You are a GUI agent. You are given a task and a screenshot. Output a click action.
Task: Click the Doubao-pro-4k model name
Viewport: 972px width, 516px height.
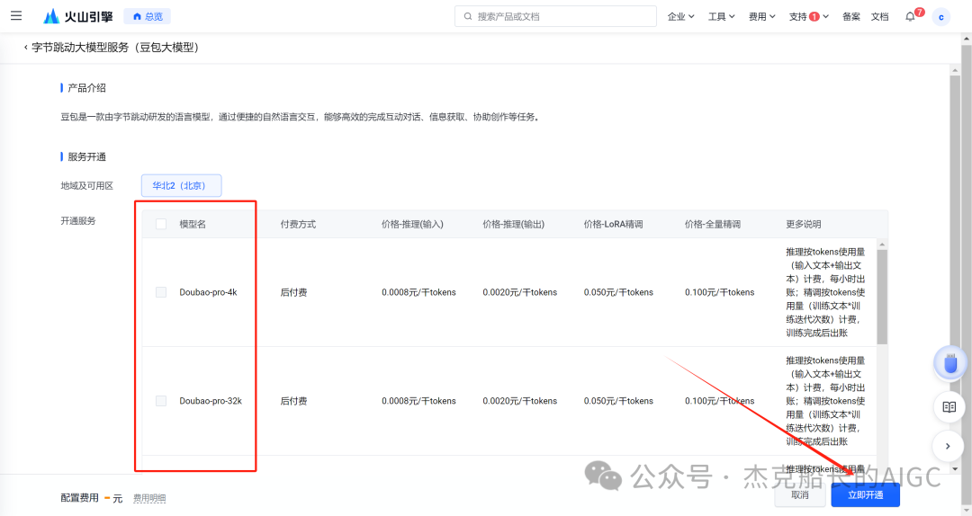[208, 292]
